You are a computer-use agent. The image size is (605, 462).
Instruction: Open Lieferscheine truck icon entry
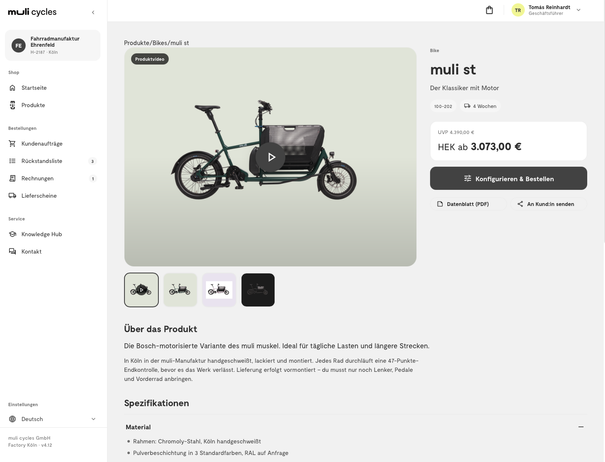[53, 196]
